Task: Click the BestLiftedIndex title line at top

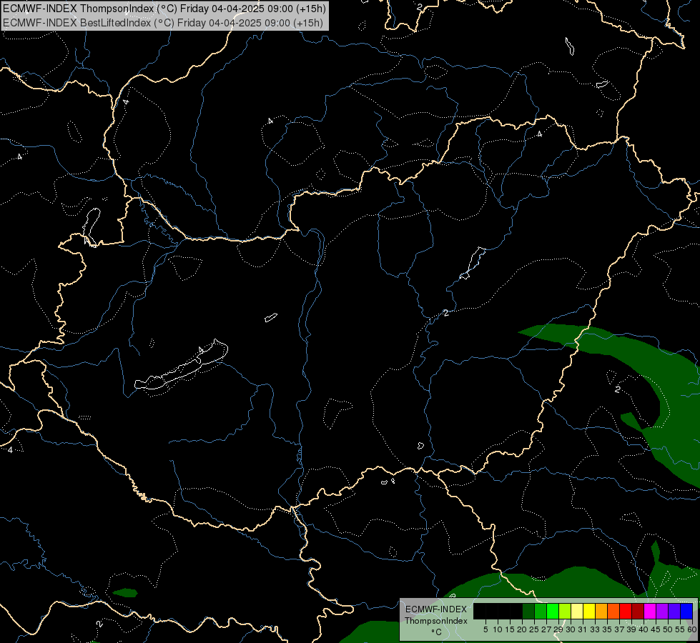Action: (163, 23)
